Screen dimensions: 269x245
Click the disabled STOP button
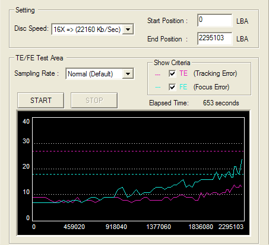pos(94,101)
